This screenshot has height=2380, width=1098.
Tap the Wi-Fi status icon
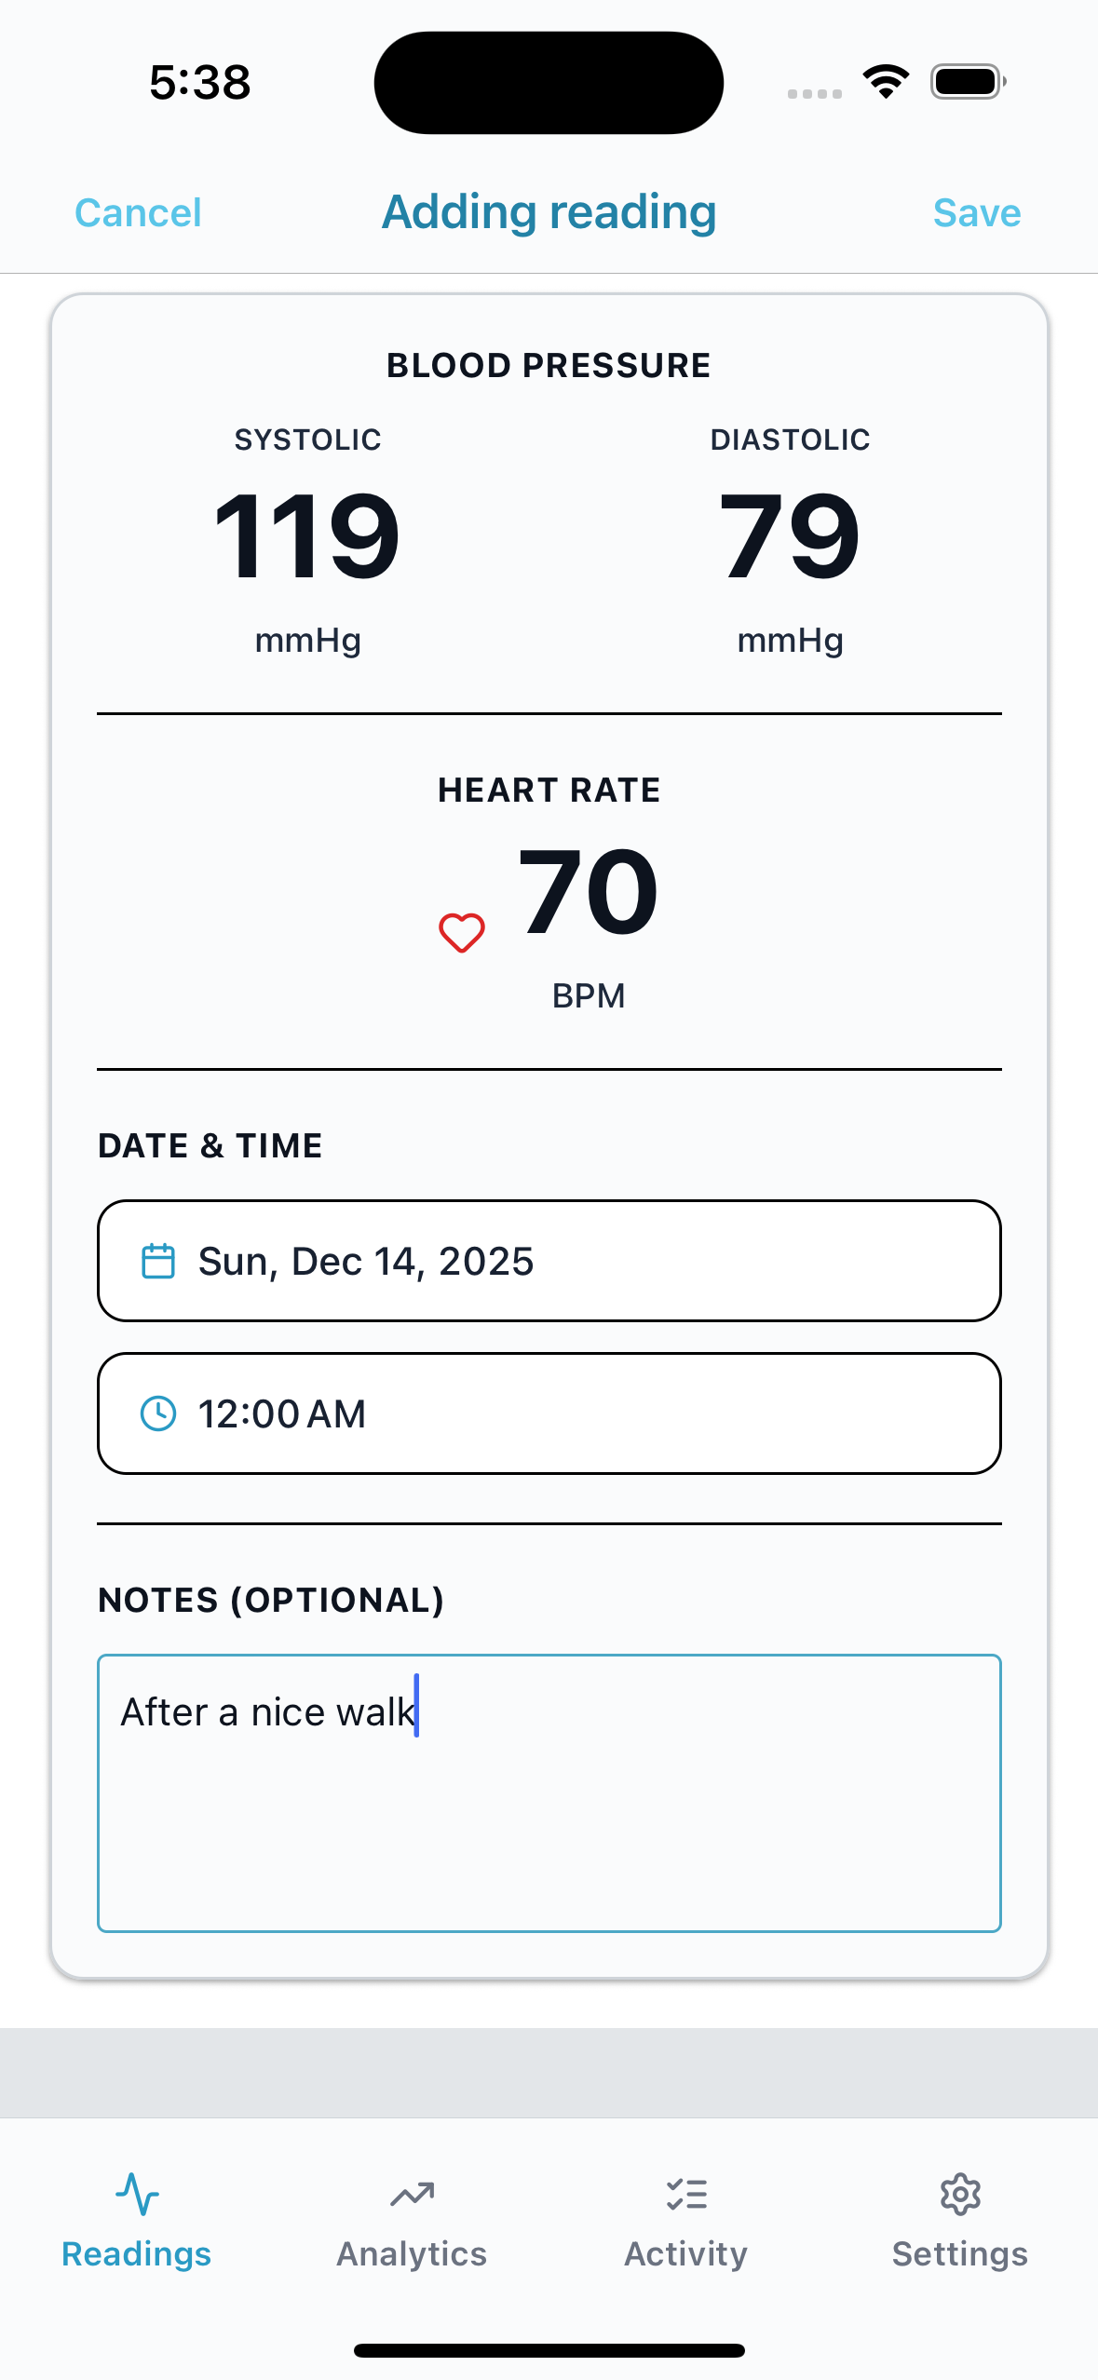pos(886,82)
